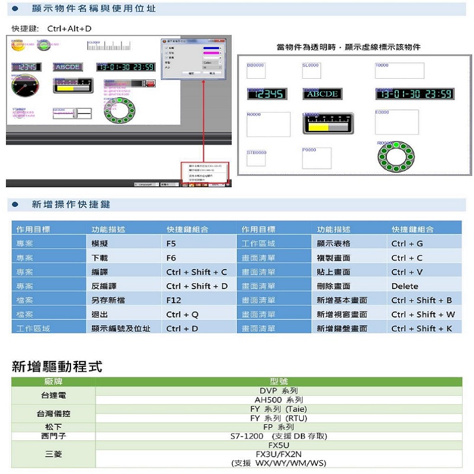
Task: Choose show name and address (Ctrl+Alt+D) menu entry
Action: coord(205,166)
